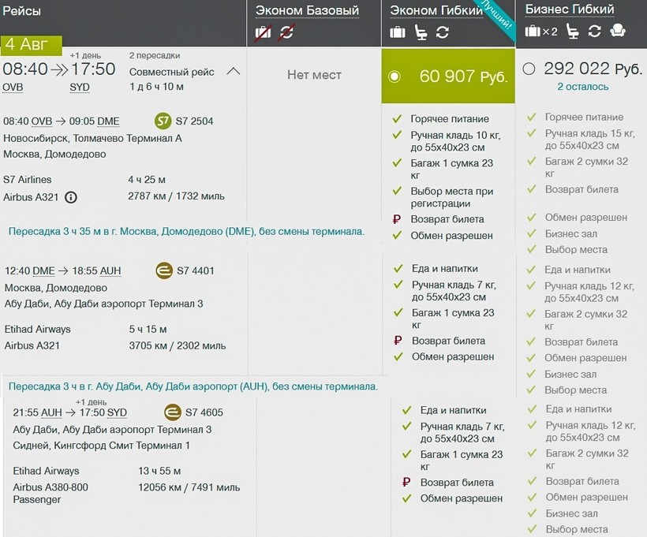Click the crossed-out exchange icon under Эконом Базовый
Image resolution: width=647 pixels, height=537 pixels.
(286, 32)
